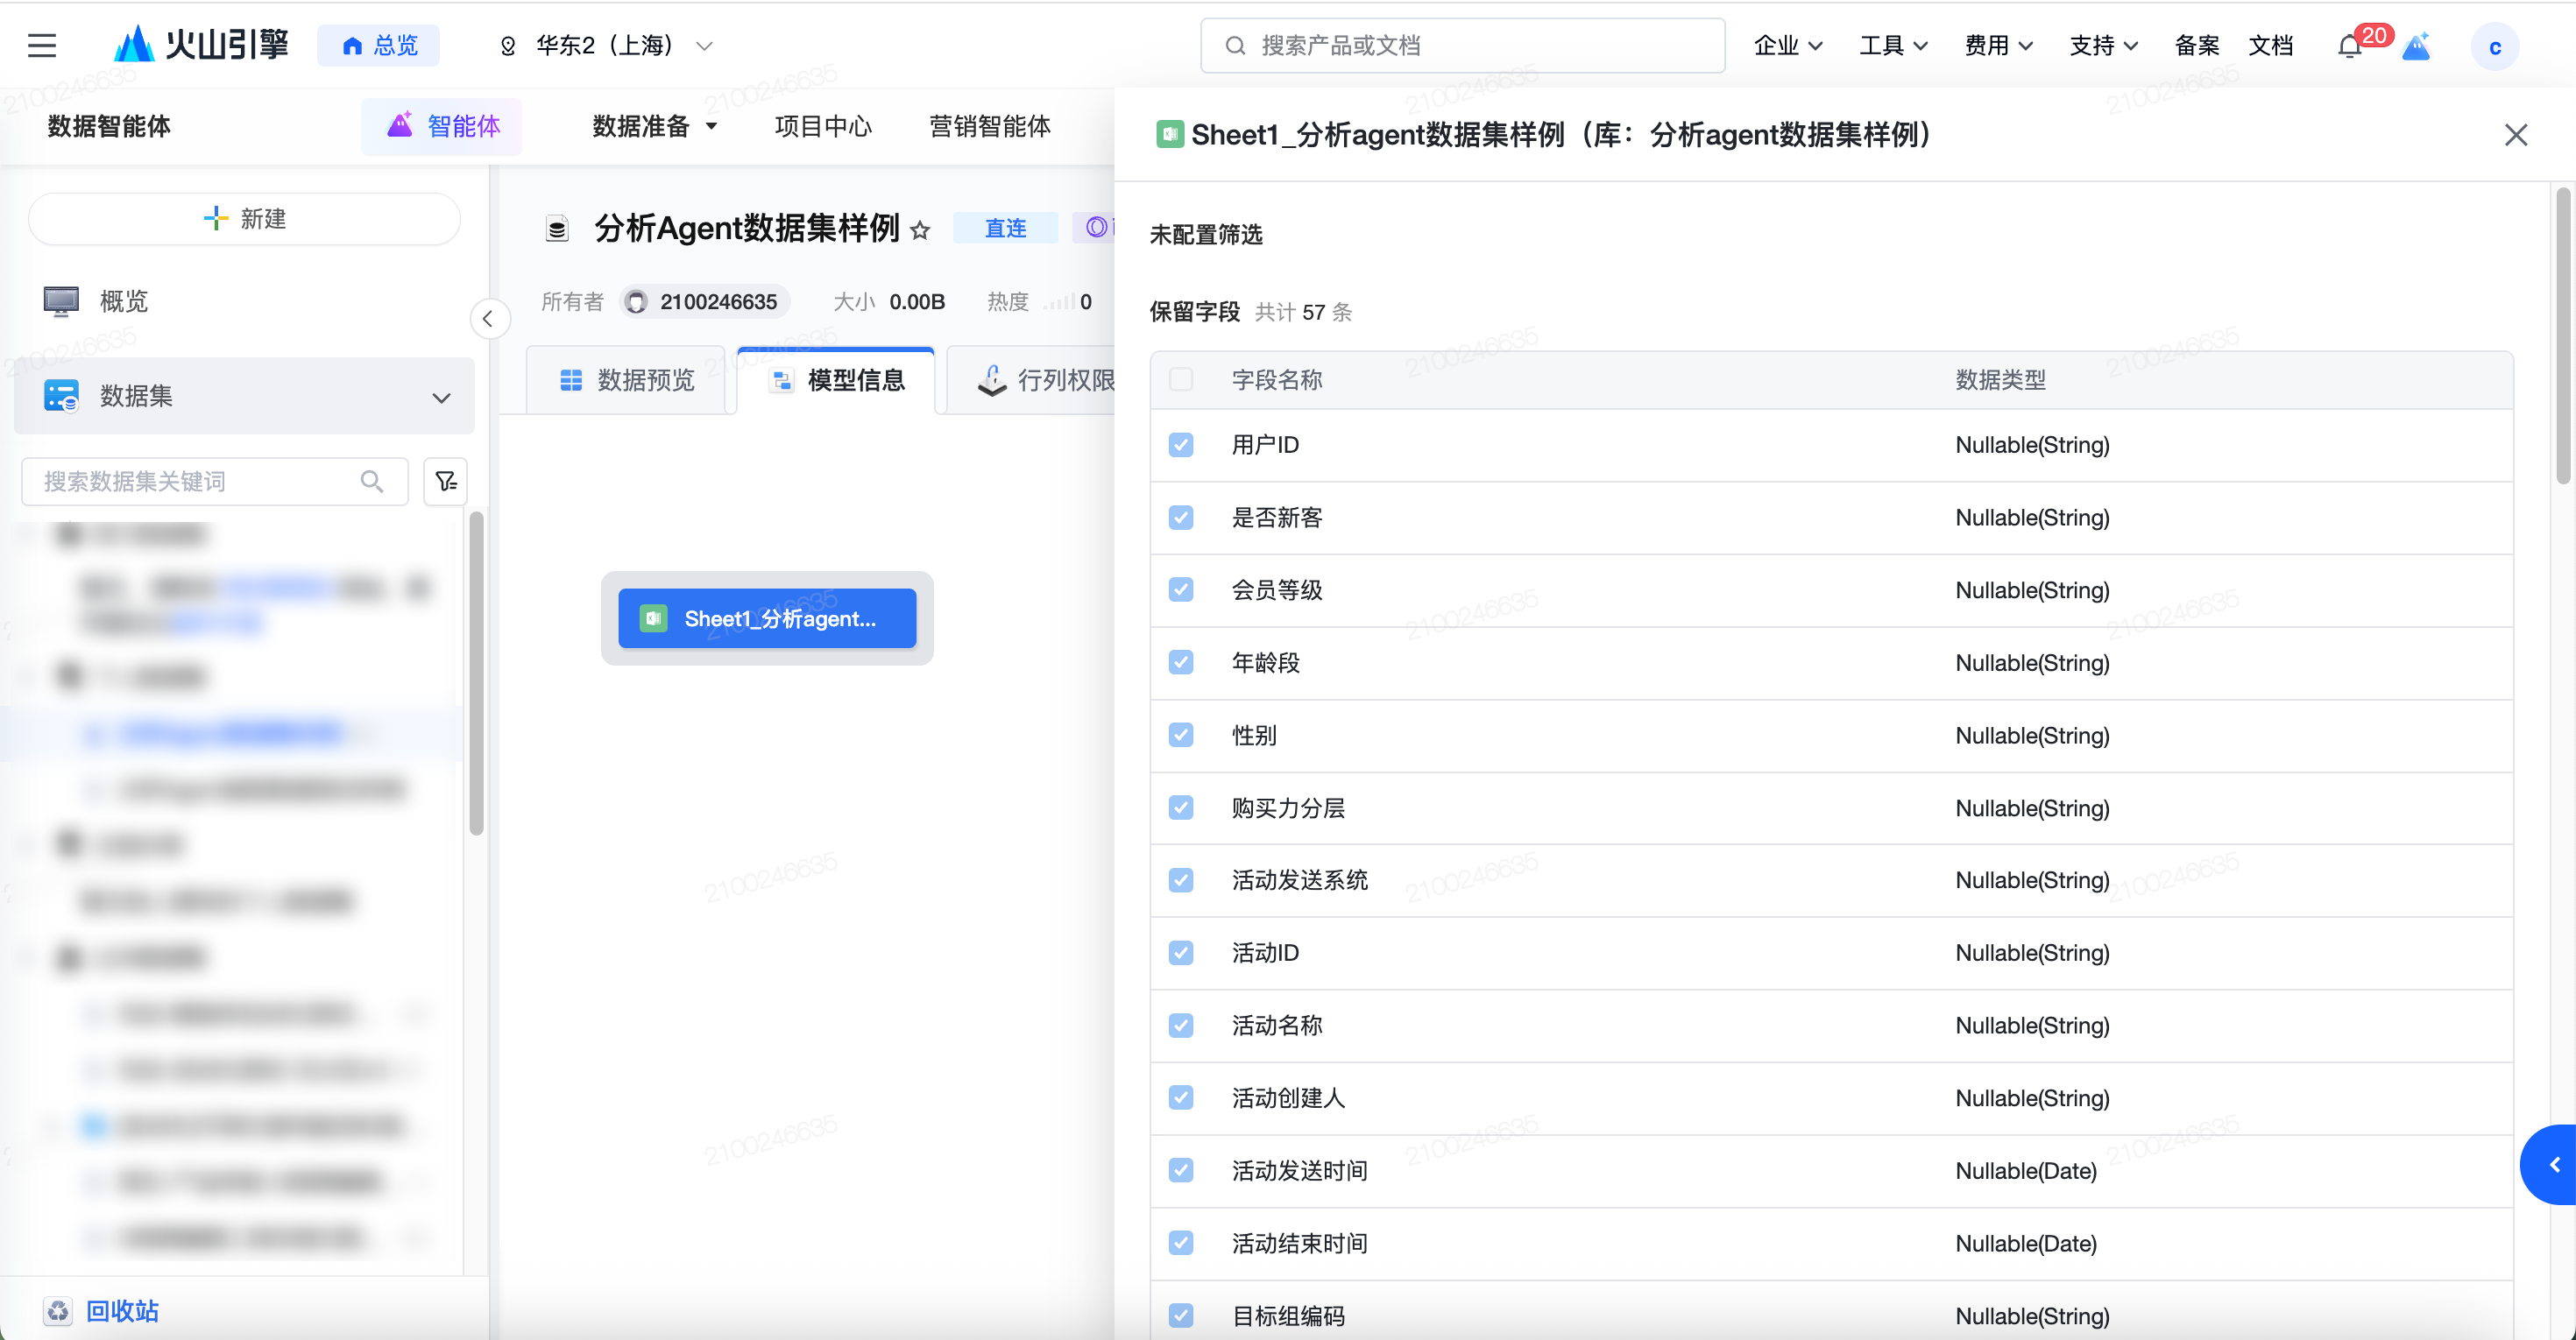Click the 总览 overview button
This screenshot has height=1340, width=2576.
click(379, 46)
